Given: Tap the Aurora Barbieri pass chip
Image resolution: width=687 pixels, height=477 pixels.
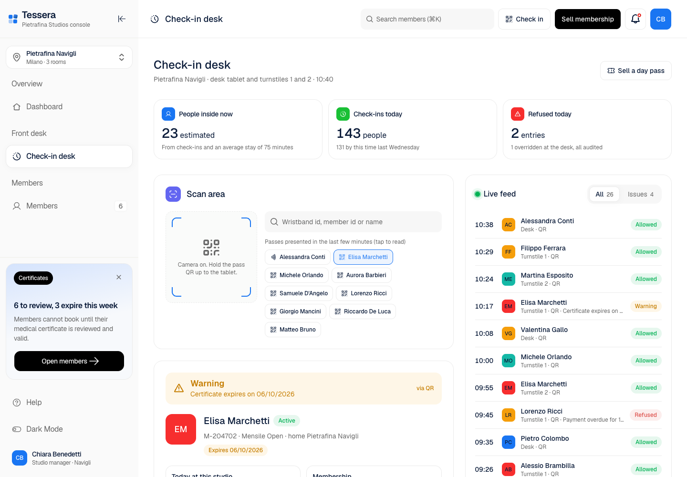Looking at the screenshot, I should tap(362, 275).
